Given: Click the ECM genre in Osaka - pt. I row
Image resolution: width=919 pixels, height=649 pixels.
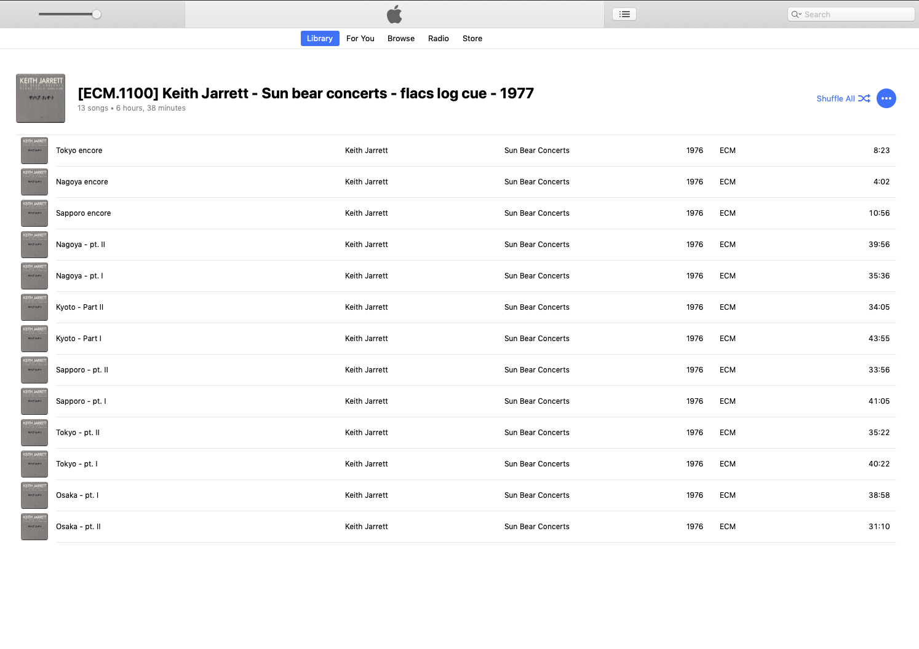Looking at the screenshot, I should pos(728,495).
